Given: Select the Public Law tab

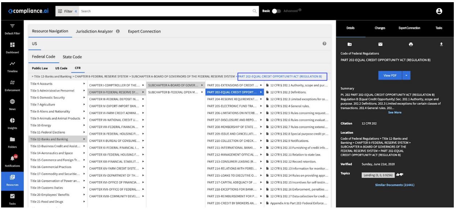Looking at the screenshot, I should point(40,68).
